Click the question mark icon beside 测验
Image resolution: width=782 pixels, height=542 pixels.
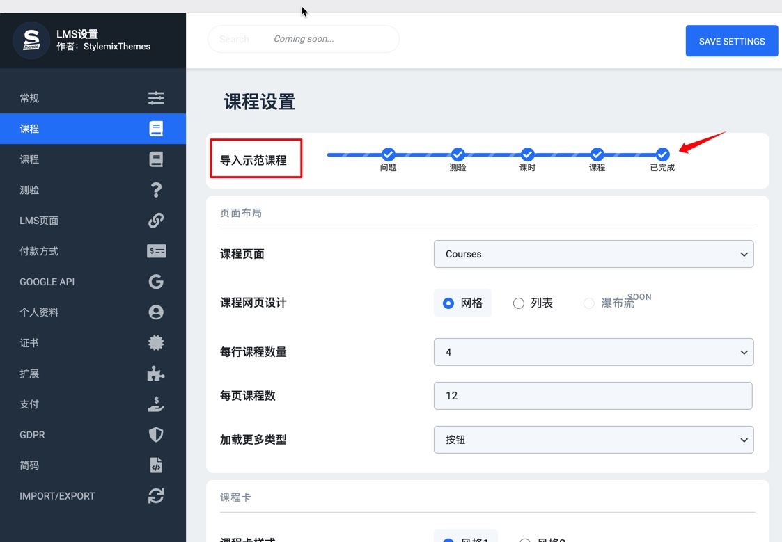tap(156, 190)
